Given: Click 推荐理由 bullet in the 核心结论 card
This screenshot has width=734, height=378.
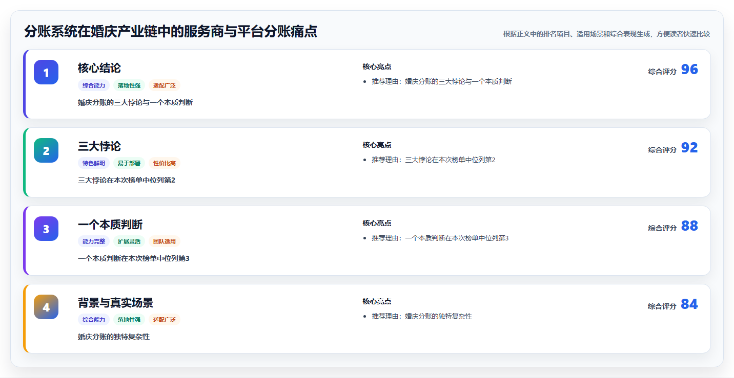Looking at the screenshot, I should click(x=442, y=81).
